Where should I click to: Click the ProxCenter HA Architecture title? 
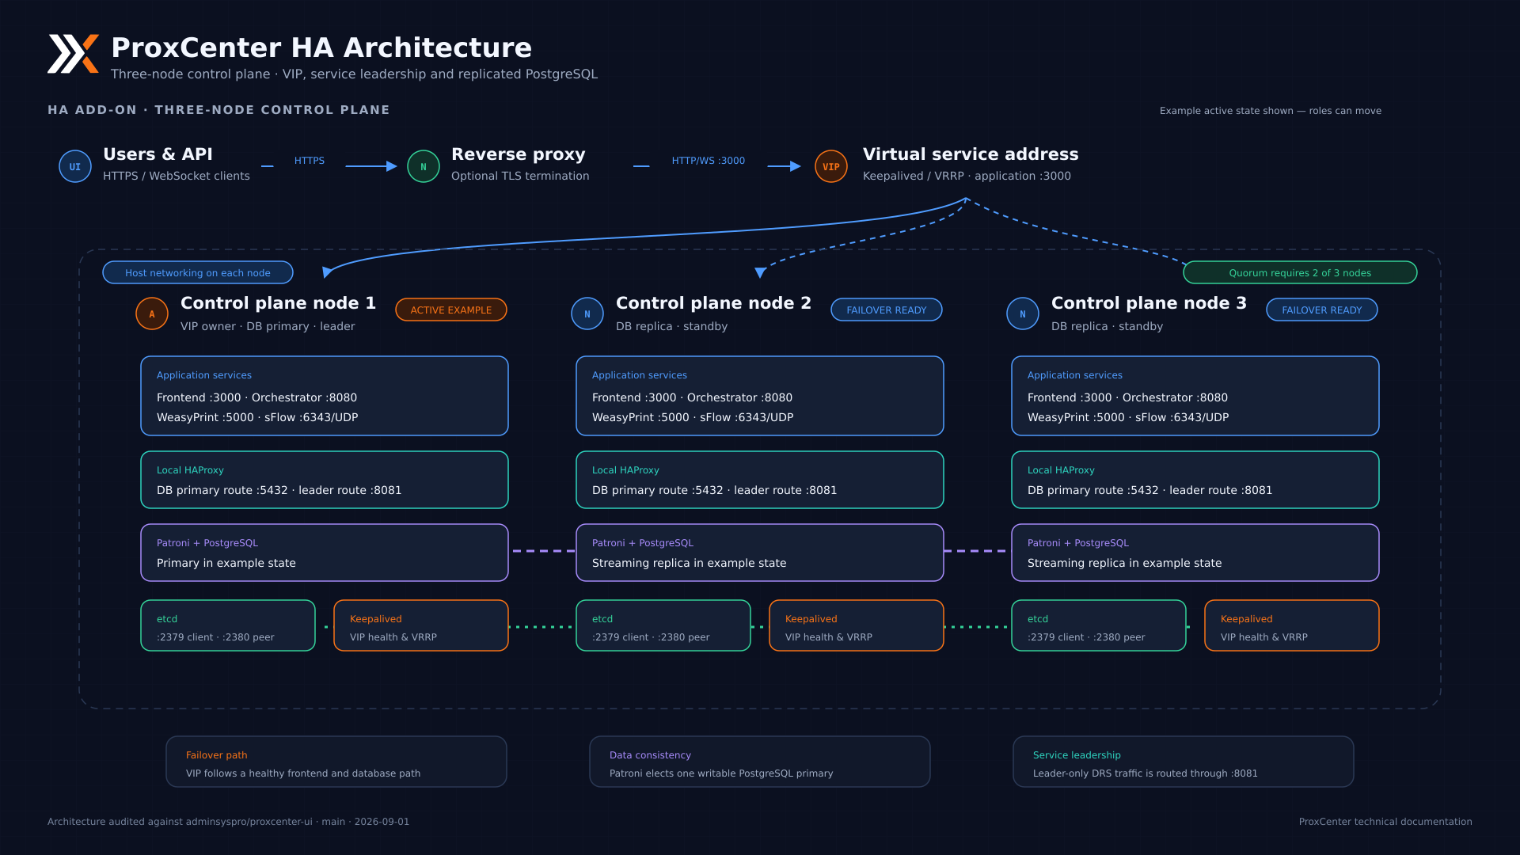(x=321, y=47)
